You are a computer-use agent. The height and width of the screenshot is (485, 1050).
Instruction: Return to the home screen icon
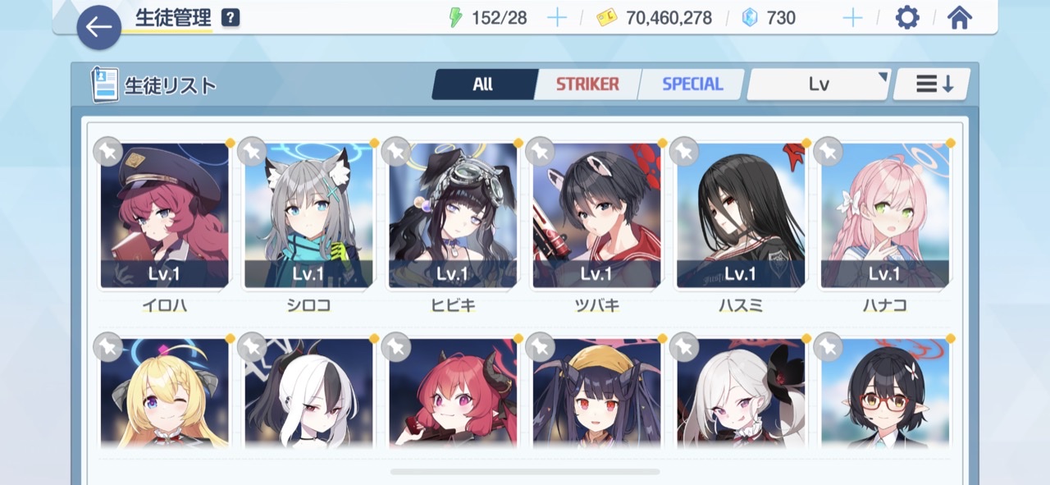pyautogui.click(x=960, y=17)
